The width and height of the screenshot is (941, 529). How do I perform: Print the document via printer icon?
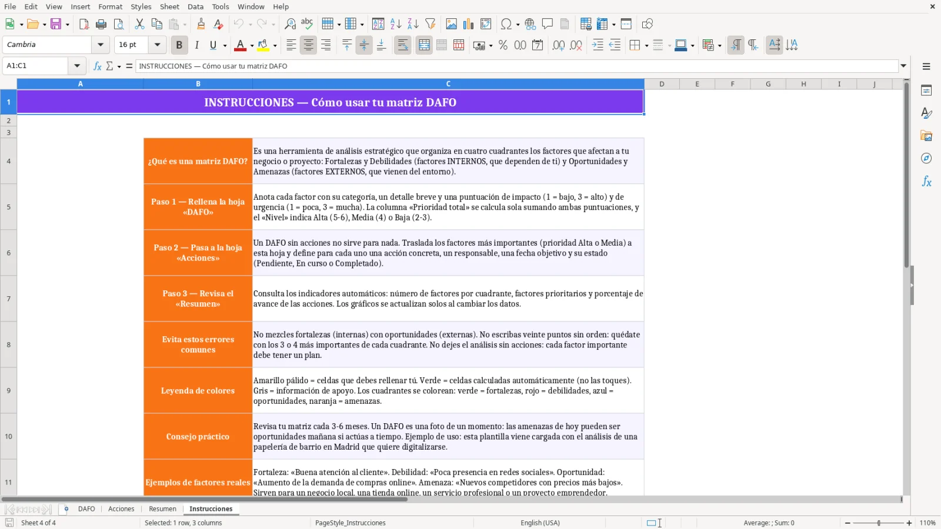[x=101, y=24]
